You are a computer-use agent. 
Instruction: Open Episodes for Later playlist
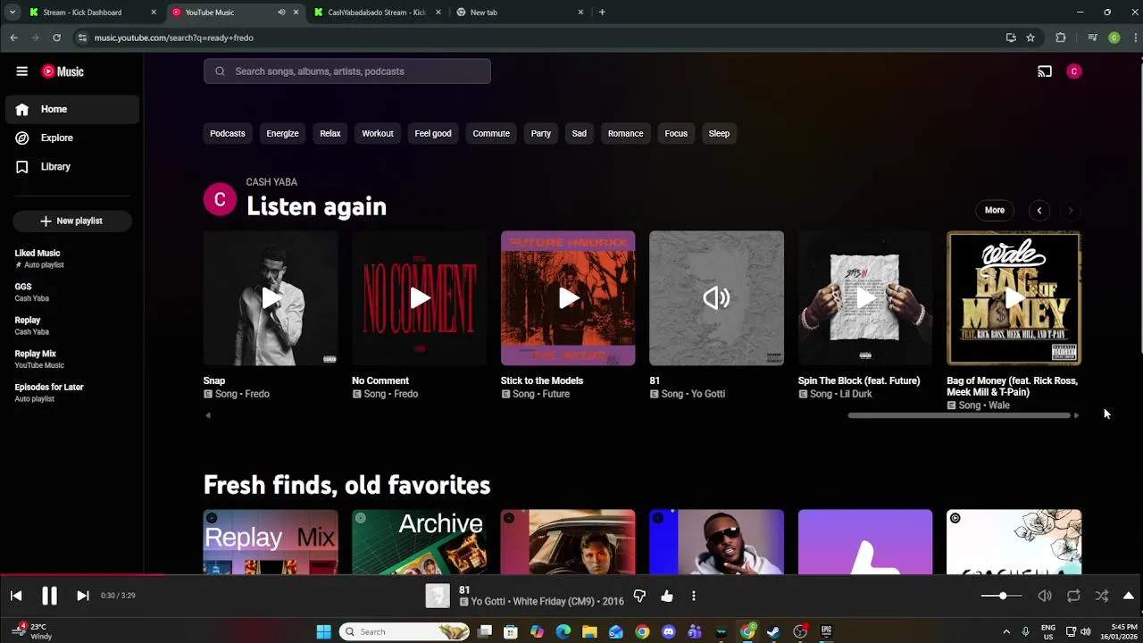click(71, 392)
